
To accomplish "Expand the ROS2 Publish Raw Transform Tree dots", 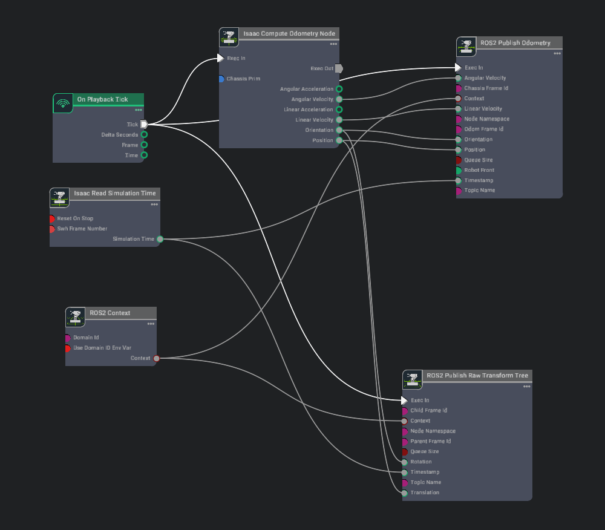I will pyautogui.click(x=527, y=387).
